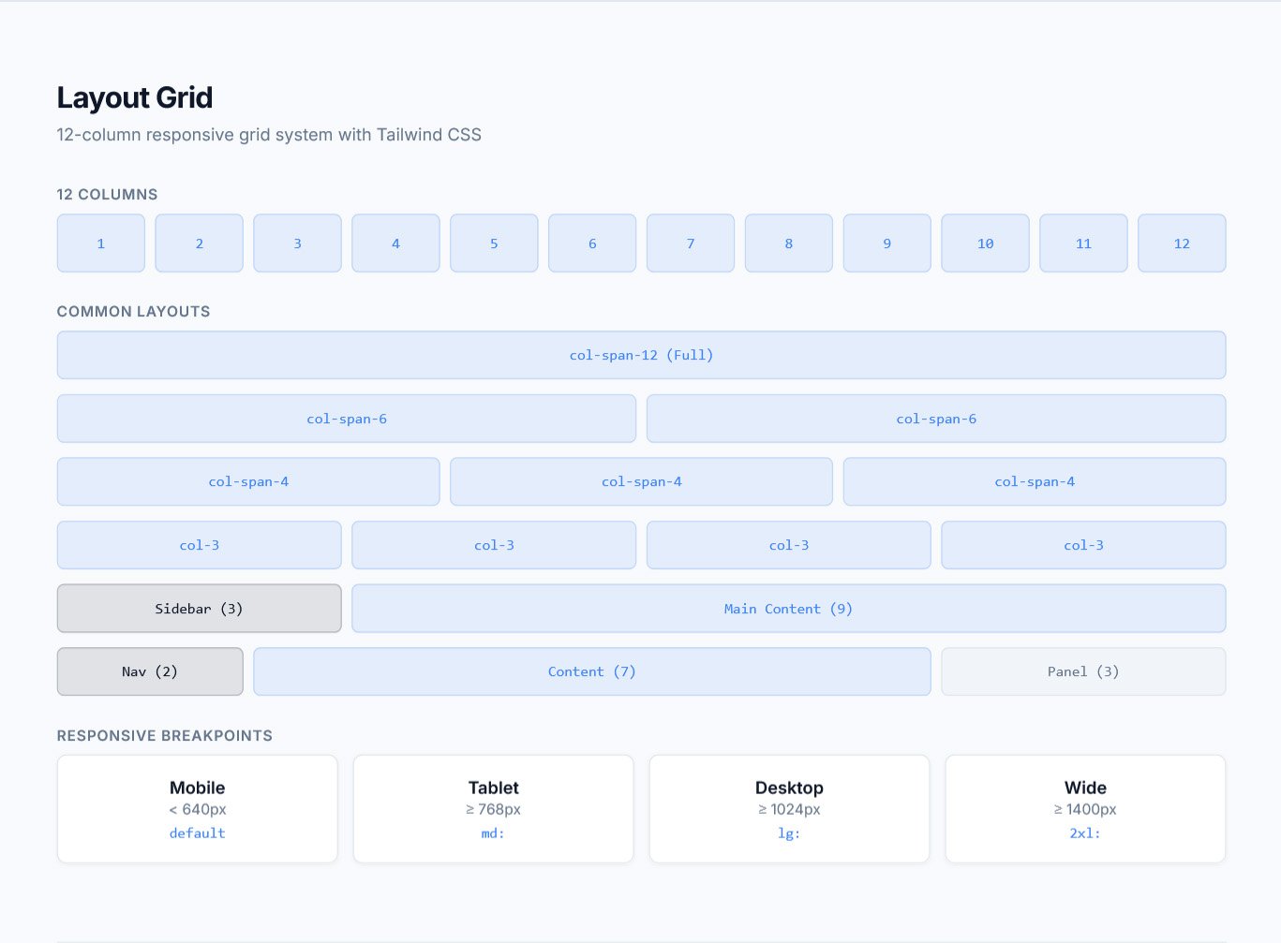Click the md: prefix under Tablet
The width and height of the screenshot is (1281, 943).
click(493, 833)
